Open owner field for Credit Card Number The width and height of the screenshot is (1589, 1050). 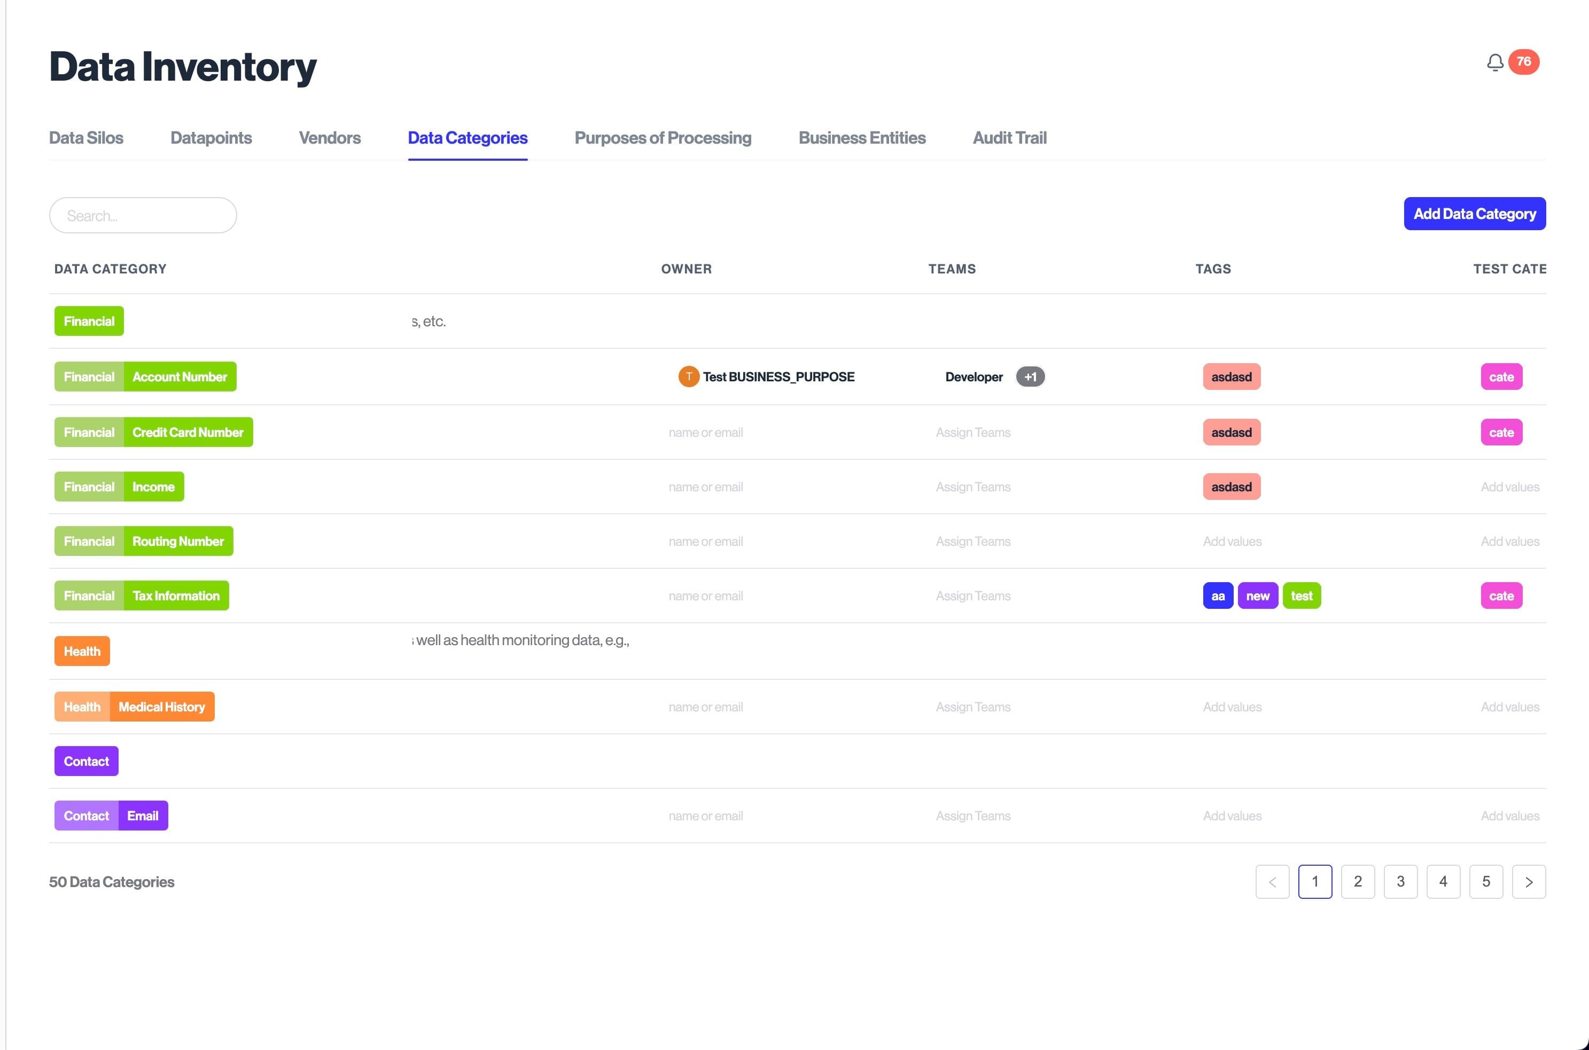(x=705, y=433)
